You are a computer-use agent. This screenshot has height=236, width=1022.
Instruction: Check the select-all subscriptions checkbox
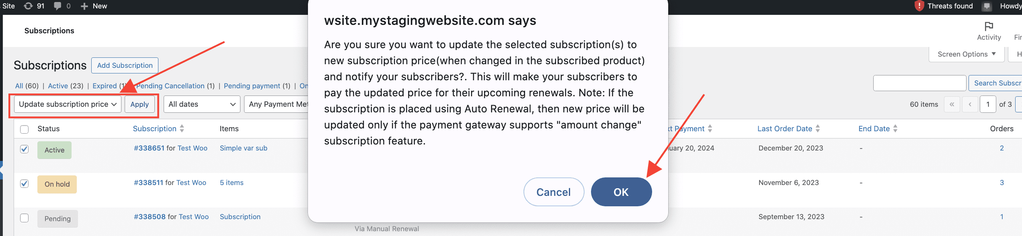[x=24, y=129]
